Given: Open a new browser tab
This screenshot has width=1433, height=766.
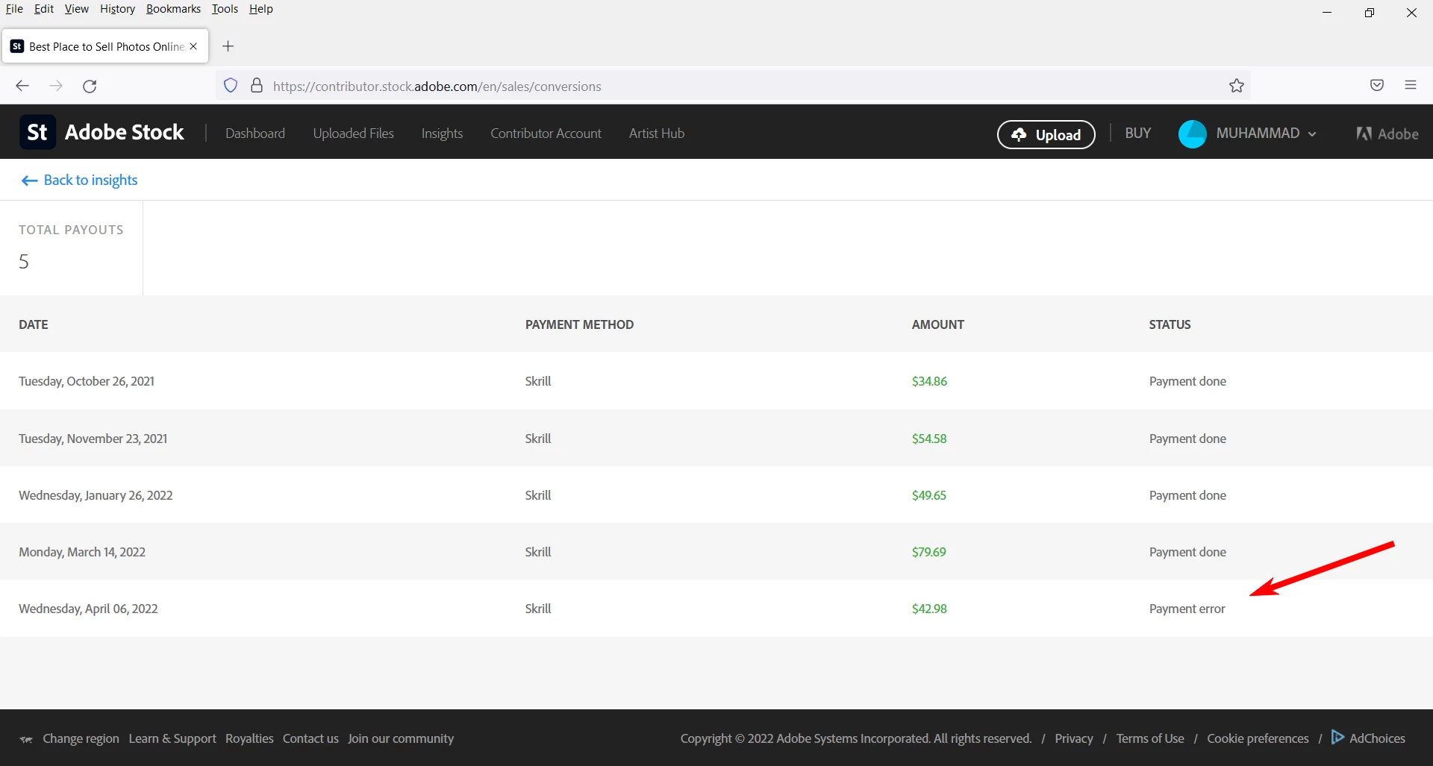Looking at the screenshot, I should [x=228, y=46].
